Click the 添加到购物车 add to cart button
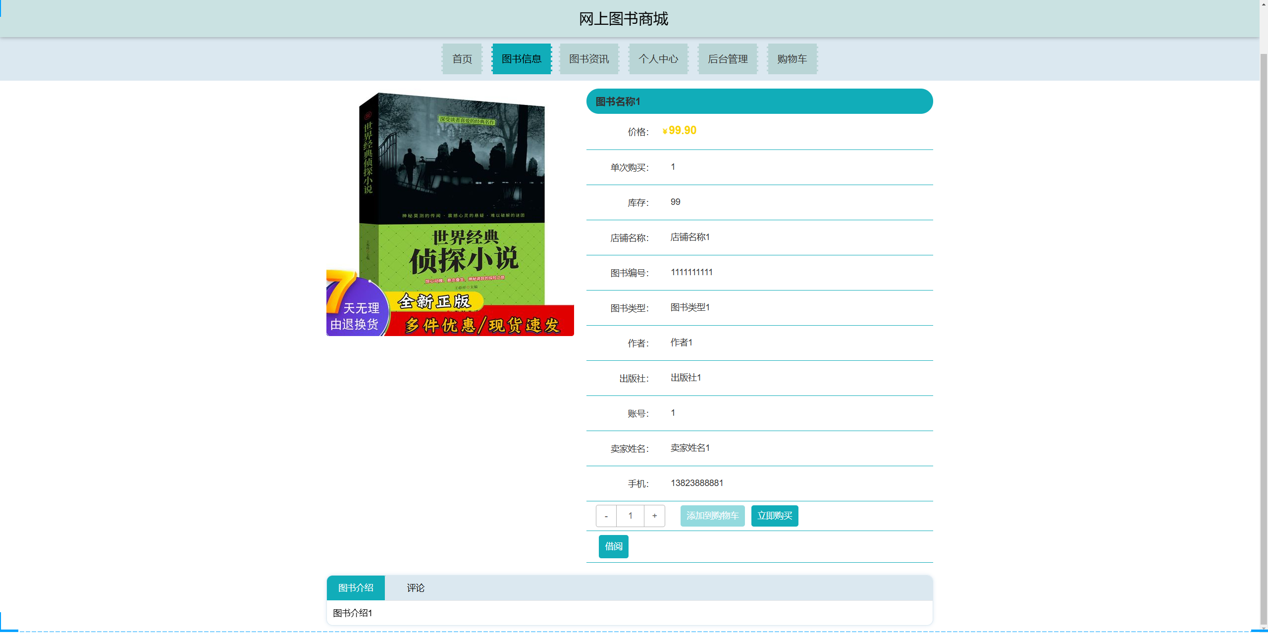1268x633 pixels. coord(712,516)
